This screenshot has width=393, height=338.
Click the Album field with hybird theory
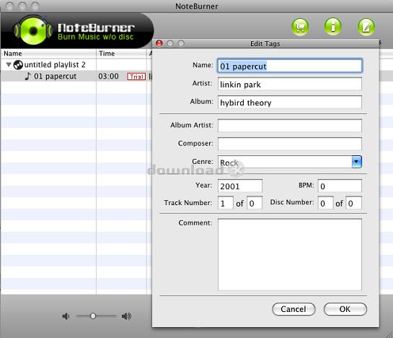point(289,103)
